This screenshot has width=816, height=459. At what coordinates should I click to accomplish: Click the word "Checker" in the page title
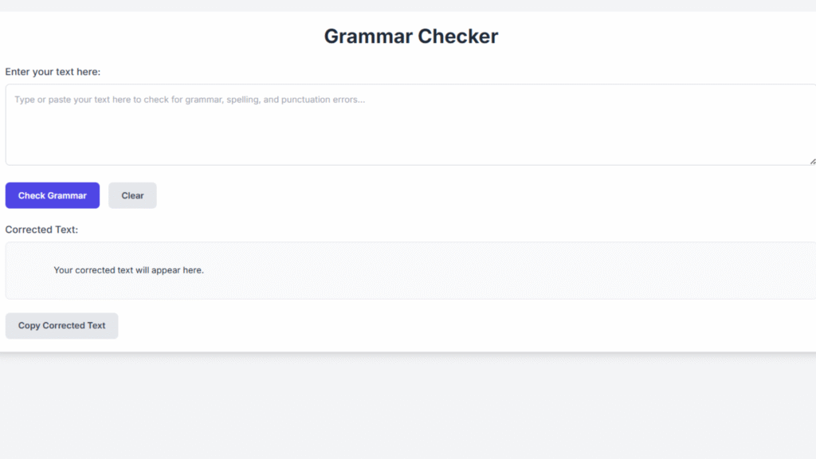[x=458, y=37]
